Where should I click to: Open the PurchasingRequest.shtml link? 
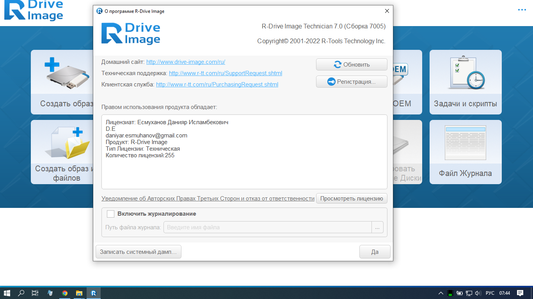(217, 84)
